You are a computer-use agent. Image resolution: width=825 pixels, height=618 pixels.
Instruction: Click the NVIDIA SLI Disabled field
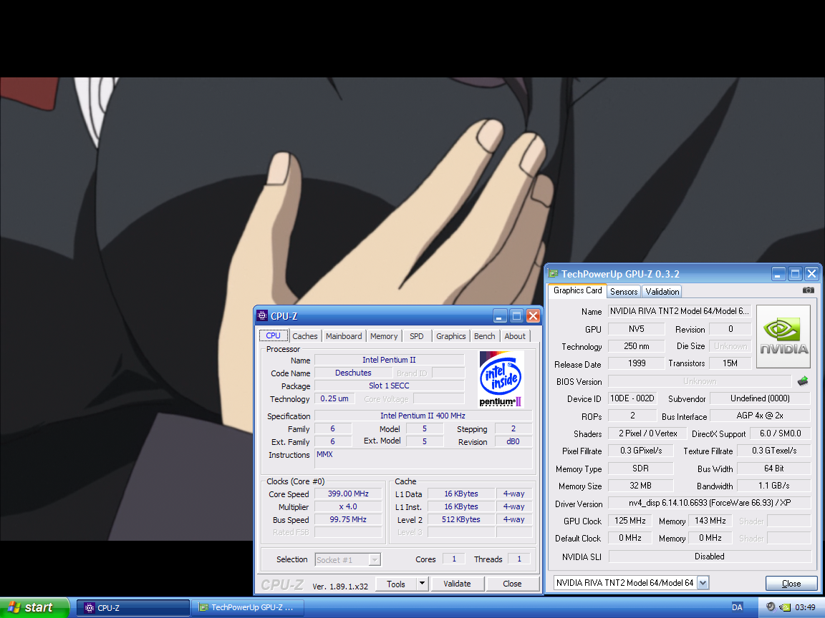click(709, 556)
